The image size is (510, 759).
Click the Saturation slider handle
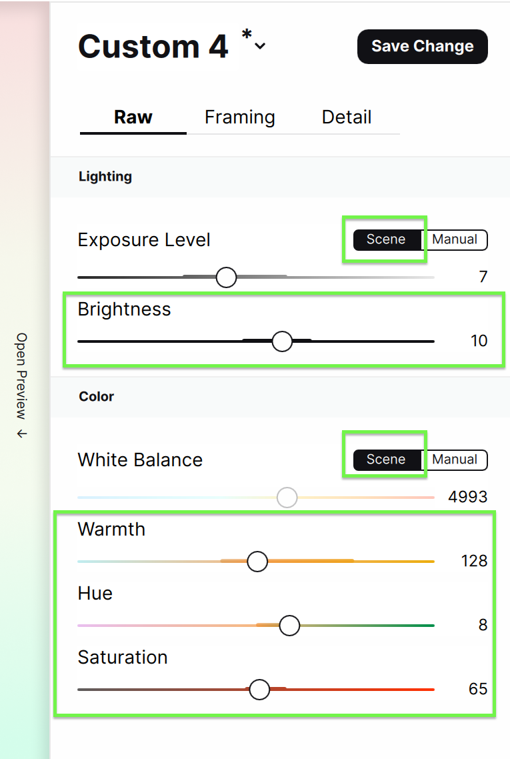[259, 689]
